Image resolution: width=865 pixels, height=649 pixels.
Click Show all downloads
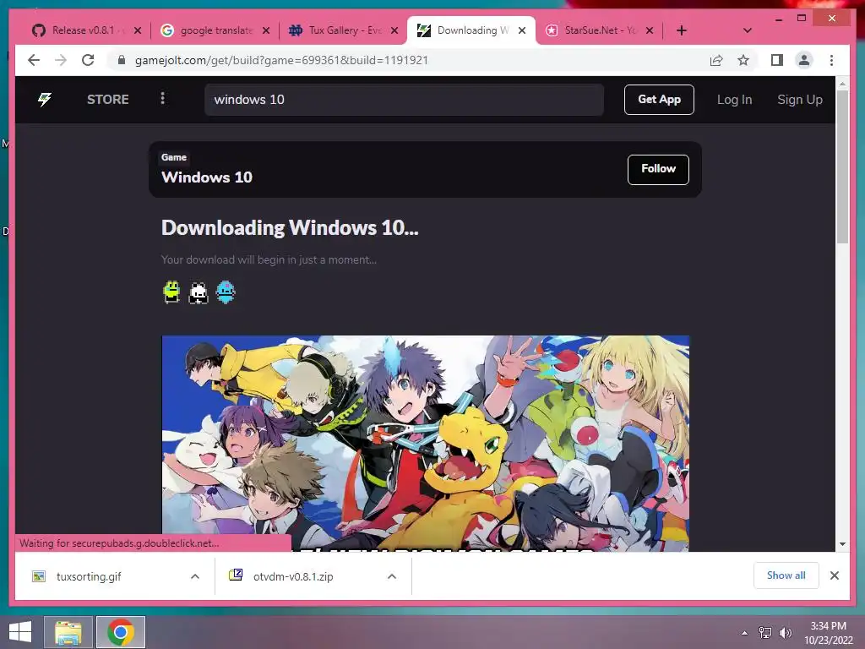786,575
